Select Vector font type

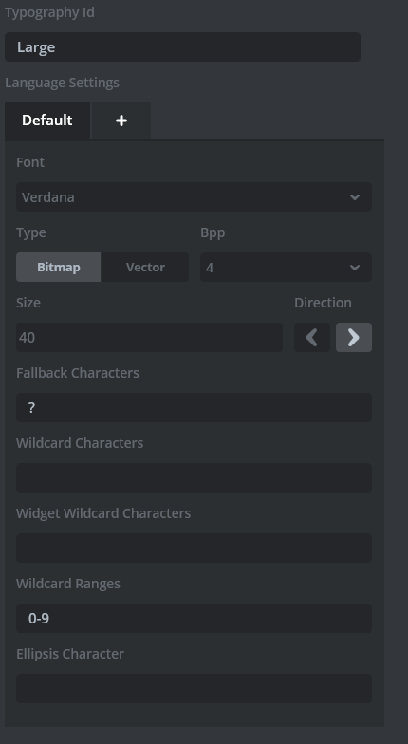(x=146, y=268)
